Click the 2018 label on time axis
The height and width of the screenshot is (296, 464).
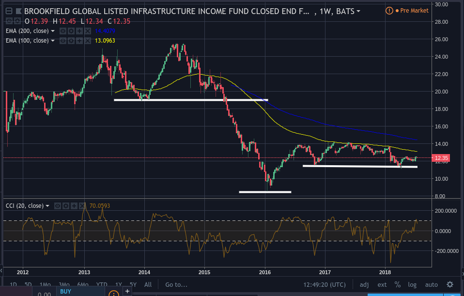385,272
